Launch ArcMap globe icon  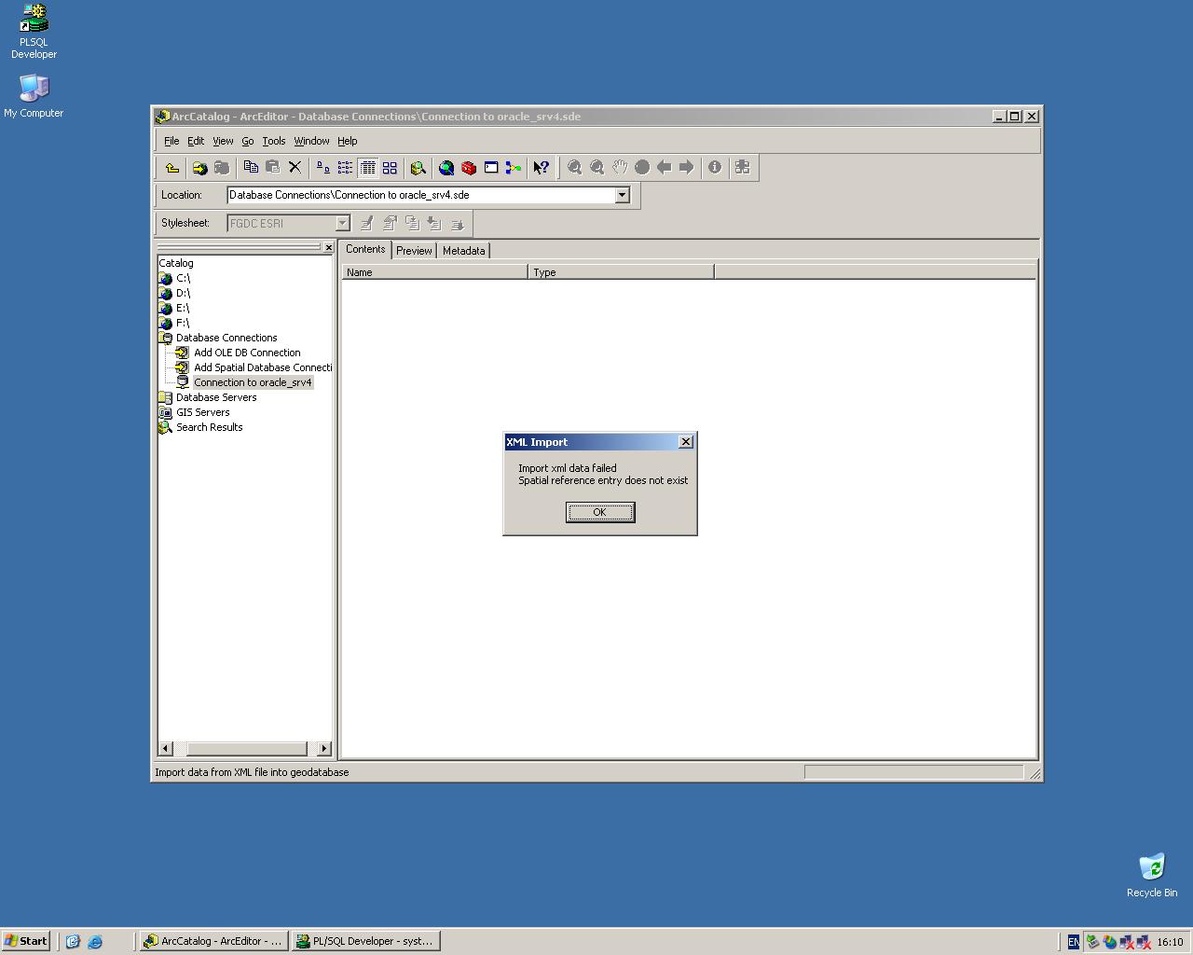pos(446,168)
